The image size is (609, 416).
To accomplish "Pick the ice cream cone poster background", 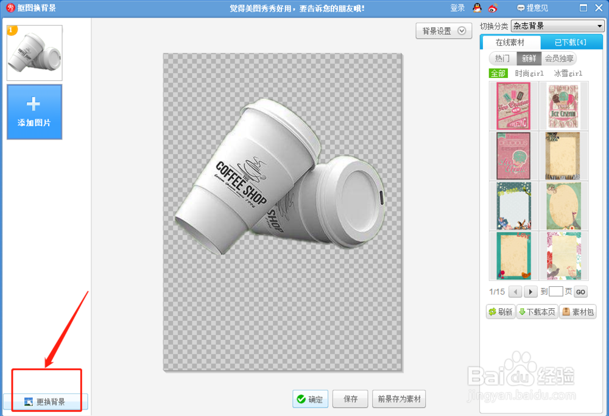I will tap(563, 105).
